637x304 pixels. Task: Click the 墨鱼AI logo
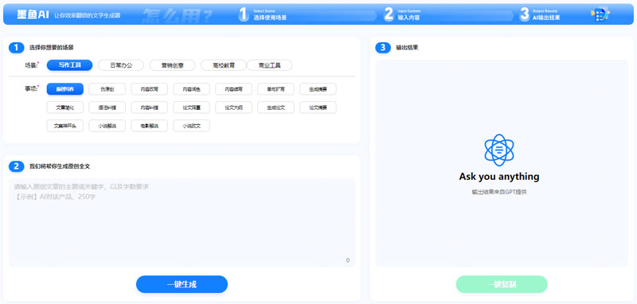(33, 14)
